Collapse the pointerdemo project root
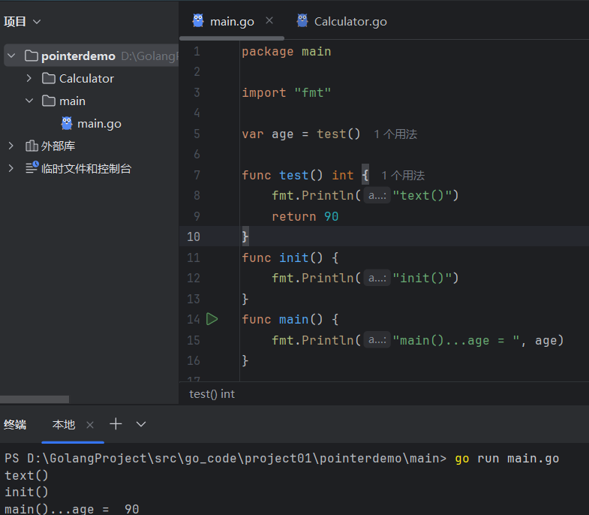This screenshot has width=589, height=515. pos(11,56)
